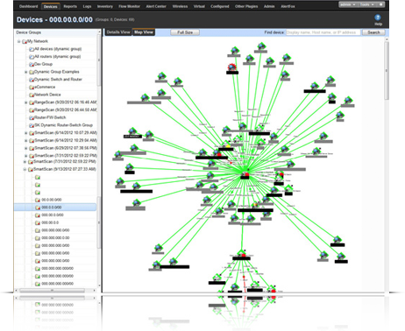Image resolution: width=405 pixels, height=331 pixels.
Task: Open the Alert Center menu
Action: pos(156,6)
